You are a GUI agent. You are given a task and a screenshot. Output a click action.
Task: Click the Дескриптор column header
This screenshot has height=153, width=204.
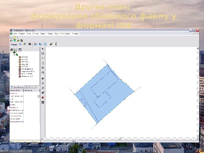[16, 90]
